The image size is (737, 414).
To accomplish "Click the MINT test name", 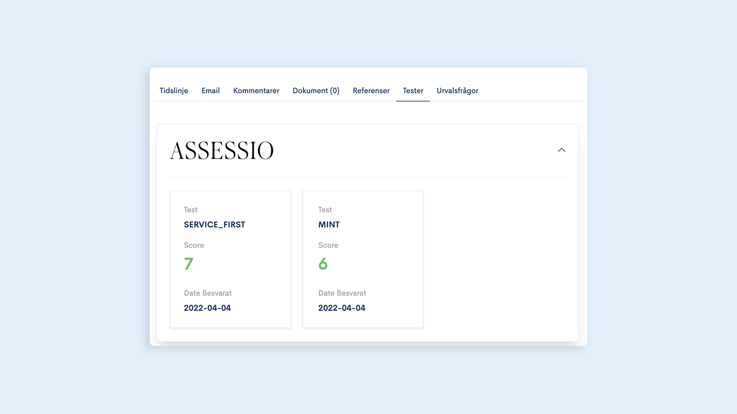I will pos(329,224).
